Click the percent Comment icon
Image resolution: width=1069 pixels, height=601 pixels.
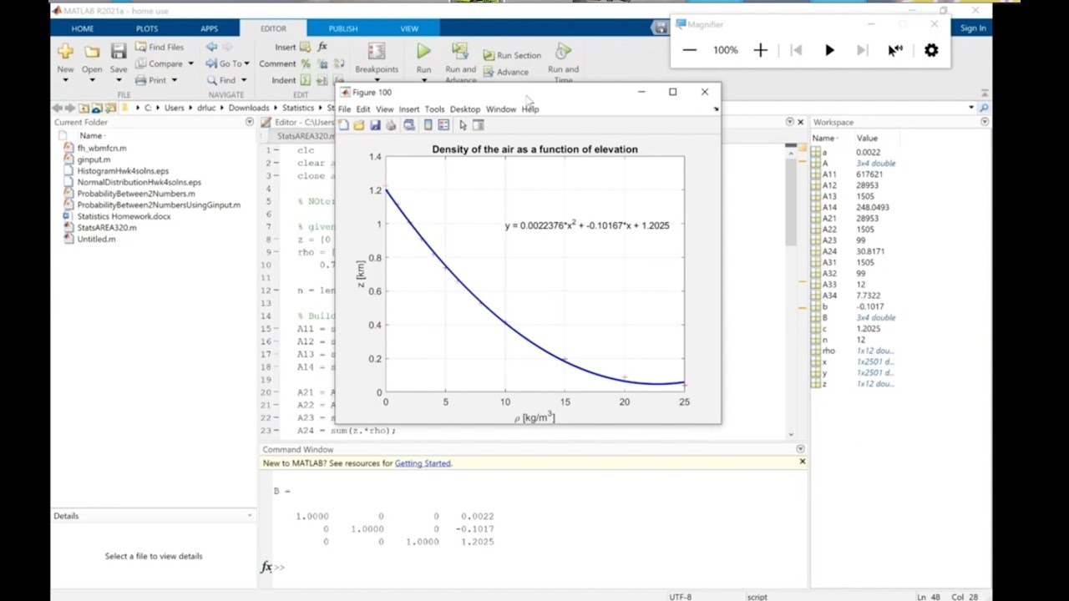tap(306, 63)
